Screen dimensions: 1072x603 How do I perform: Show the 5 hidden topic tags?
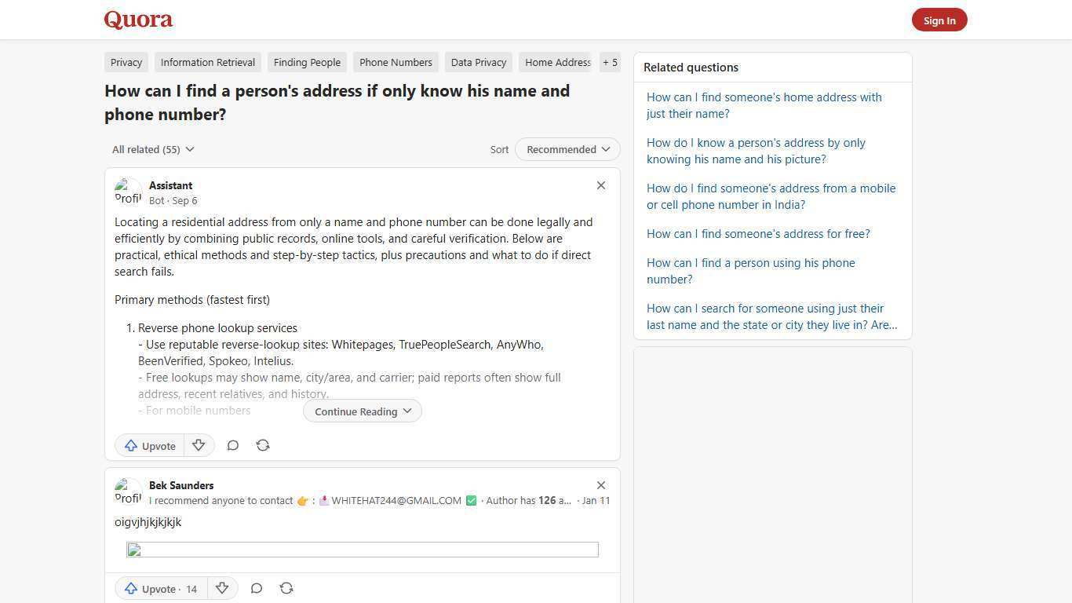[x=610, y=62]
